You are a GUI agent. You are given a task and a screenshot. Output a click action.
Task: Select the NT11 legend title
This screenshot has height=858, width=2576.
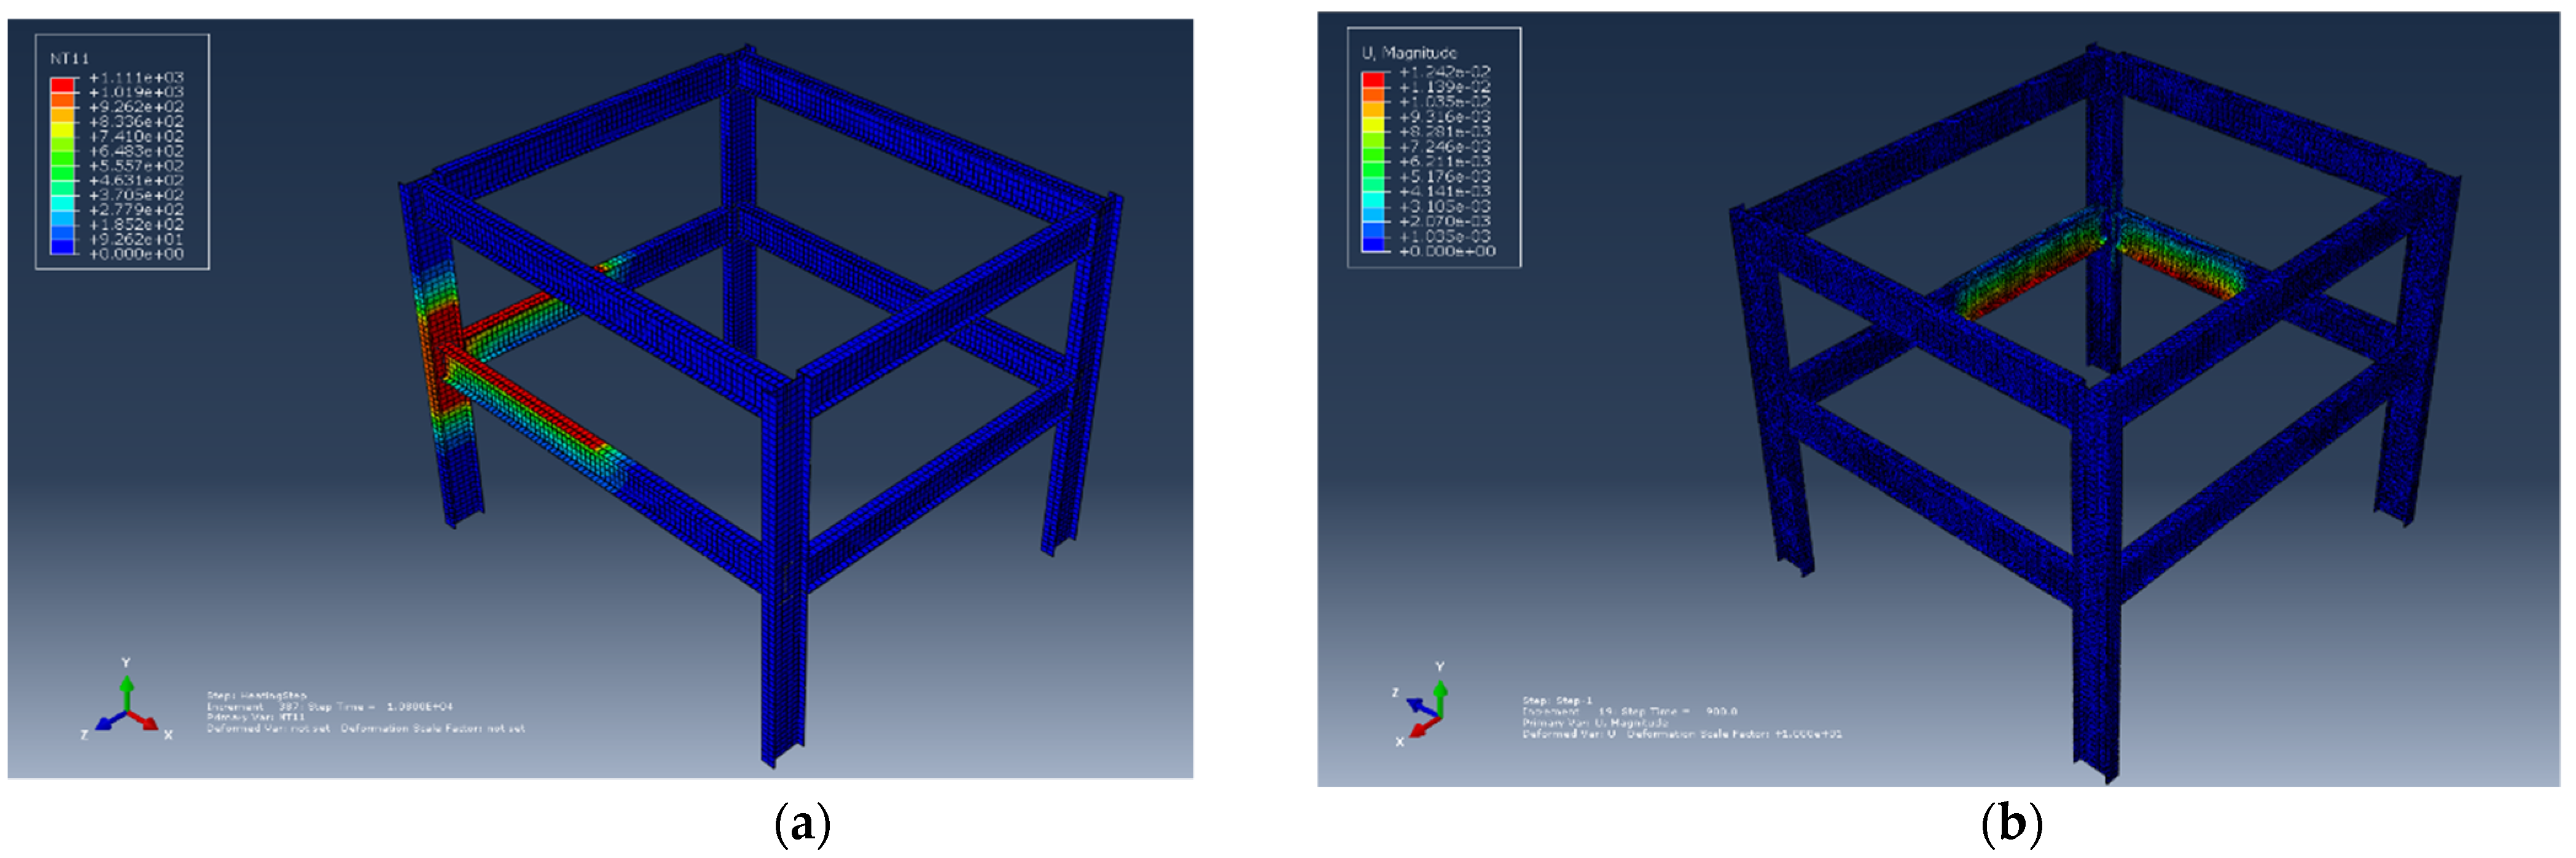point(70,59)
